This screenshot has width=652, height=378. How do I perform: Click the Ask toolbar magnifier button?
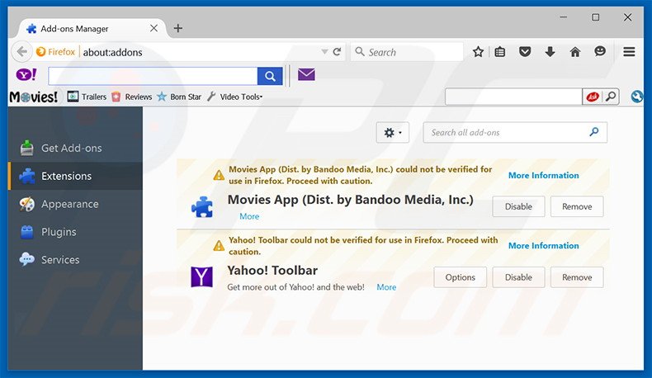[x=611, y=97]
